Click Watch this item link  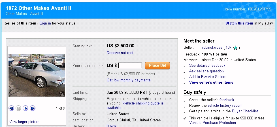click(x=239, y=23)
